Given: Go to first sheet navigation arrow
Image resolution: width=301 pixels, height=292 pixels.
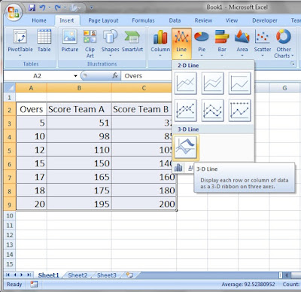Looking at the screenshot, I should coord(8,275).
